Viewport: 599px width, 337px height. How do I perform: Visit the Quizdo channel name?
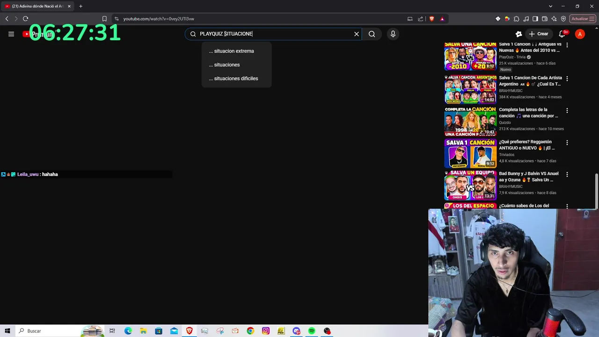pos(505,123)
